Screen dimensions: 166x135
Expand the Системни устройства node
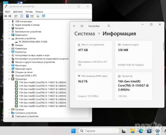click(x=9, y=113)
